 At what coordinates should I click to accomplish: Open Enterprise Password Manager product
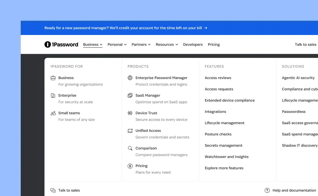tap(162, 78)
